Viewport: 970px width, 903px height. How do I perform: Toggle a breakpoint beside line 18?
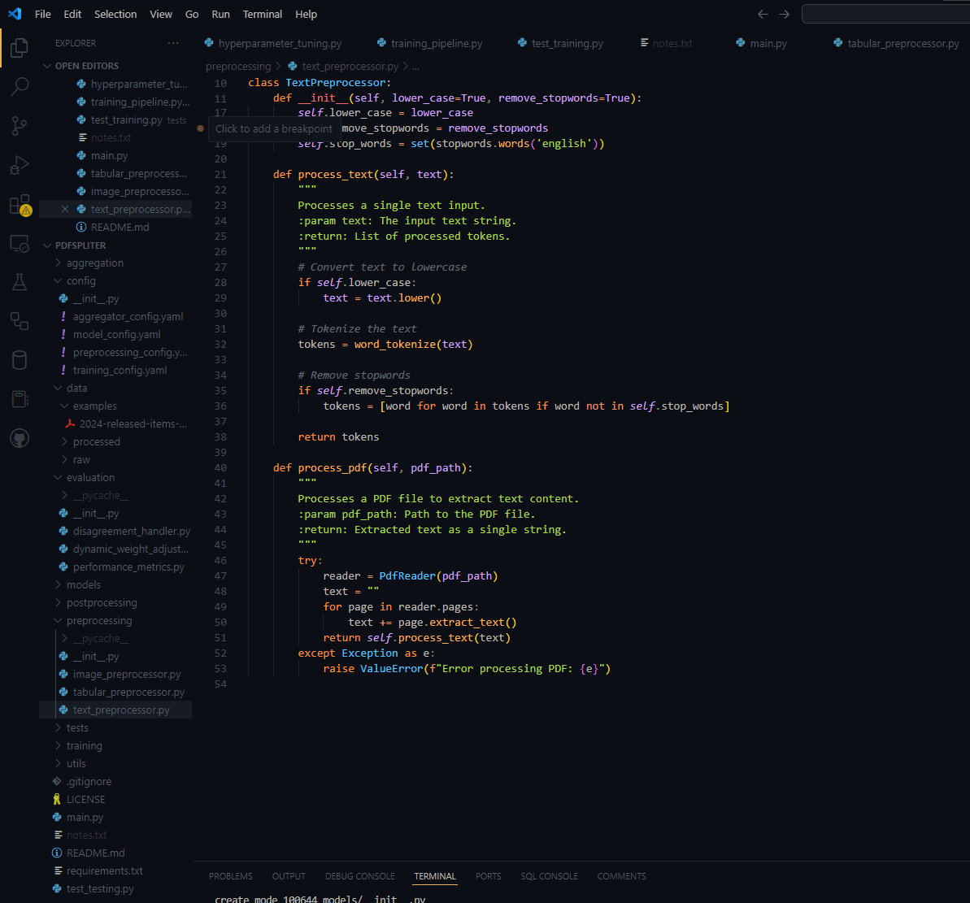click(200, 128)
